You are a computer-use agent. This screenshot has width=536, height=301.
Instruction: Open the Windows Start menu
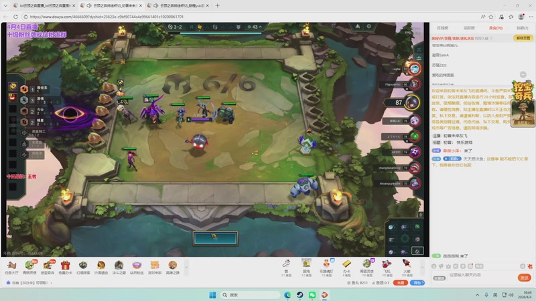212,295
